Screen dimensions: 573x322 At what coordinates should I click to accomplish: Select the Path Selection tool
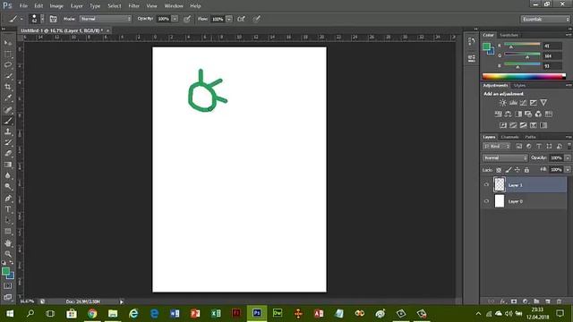click(x=8, y=221)
